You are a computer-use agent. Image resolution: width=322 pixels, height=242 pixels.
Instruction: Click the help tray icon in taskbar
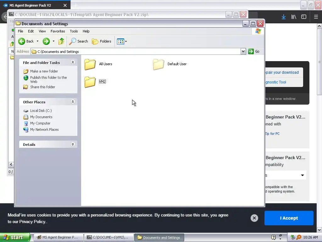click(273, 238)
